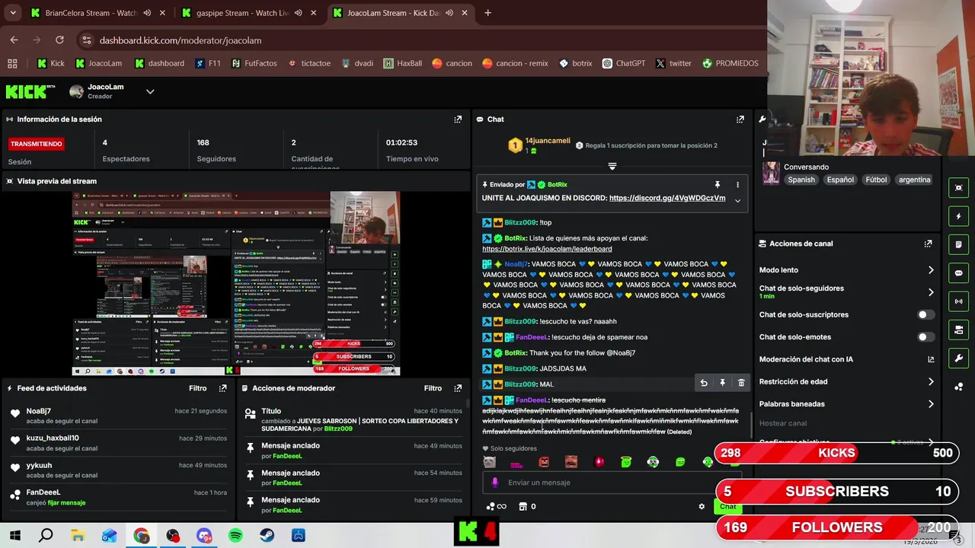The width and height of the screenshot is (975, 548).
Task: Collapse the chat leaderboard with the arrow handle
Action: 612,166
